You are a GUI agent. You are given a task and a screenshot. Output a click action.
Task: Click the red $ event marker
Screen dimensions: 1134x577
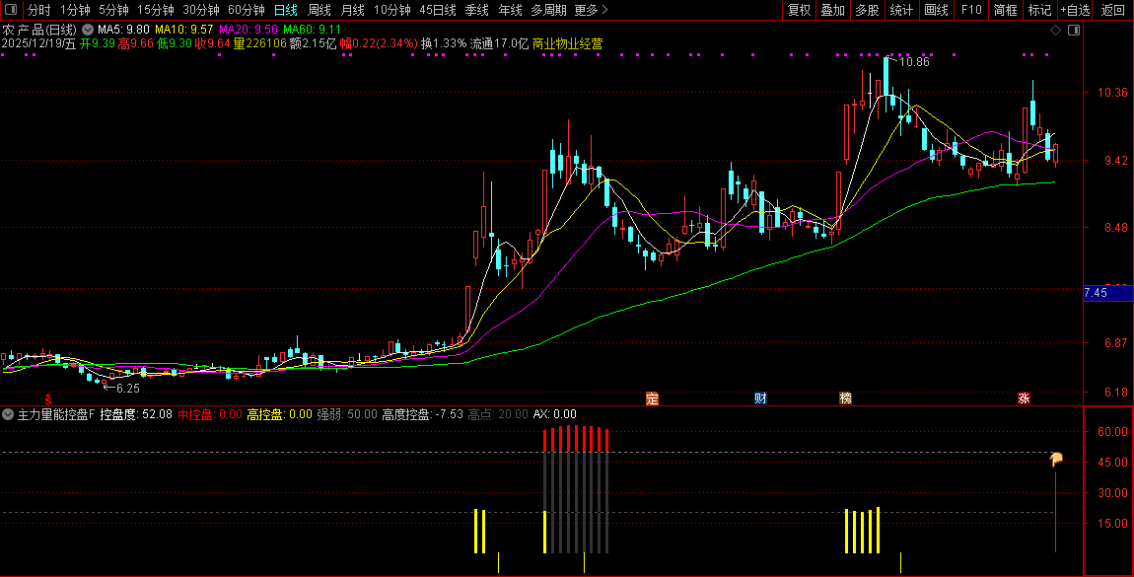(48, 398)
